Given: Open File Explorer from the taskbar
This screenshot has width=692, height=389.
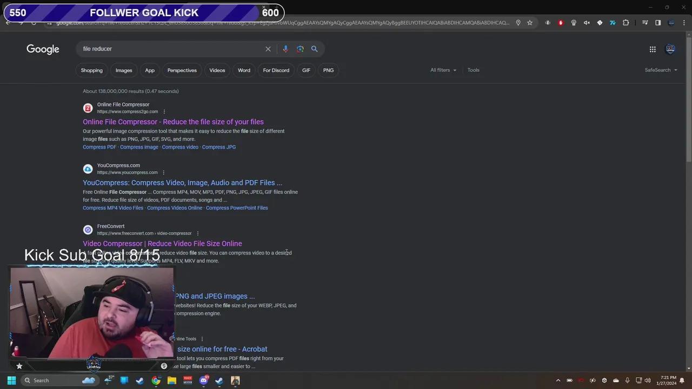Looking at the screenshot, I should (172, 380).
